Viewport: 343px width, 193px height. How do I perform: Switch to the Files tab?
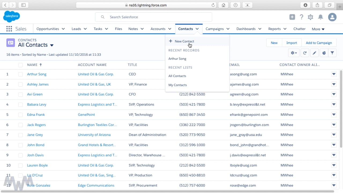[118, 29]
